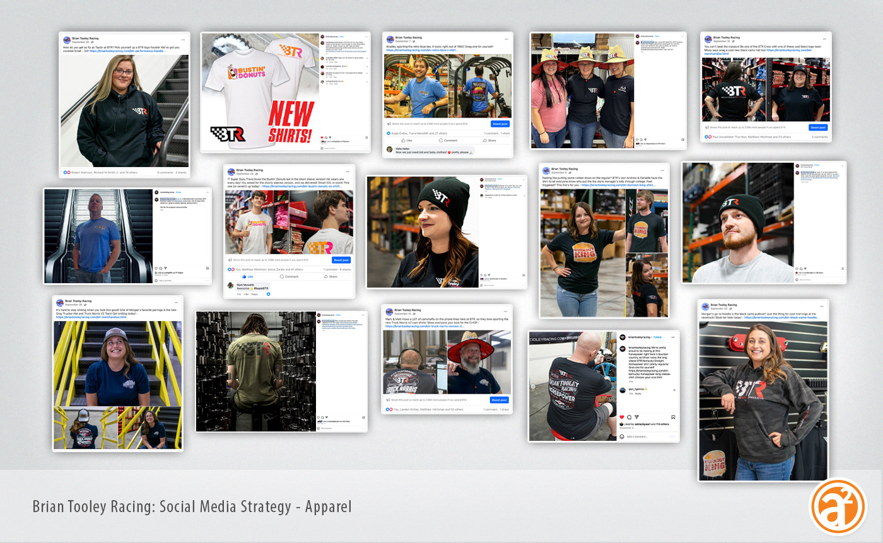Open the forklift back-view photo in the retro tee post
The image size is (883, 543).
pyautogui.click(x=480, y=86)
